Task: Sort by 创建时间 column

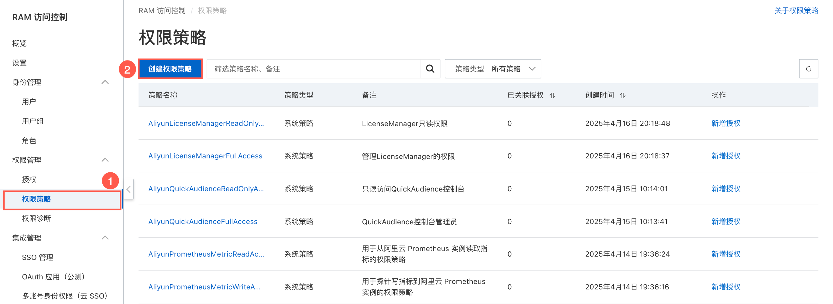Action: (x=622, y=95)
